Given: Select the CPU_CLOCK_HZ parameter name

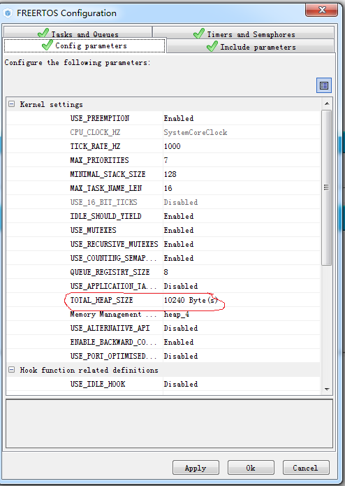Looking at the screenshot, I should click(95, 132).
